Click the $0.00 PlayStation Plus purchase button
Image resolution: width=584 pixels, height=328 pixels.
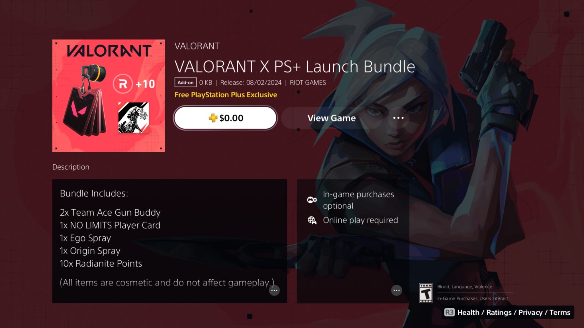coord(225,118)
